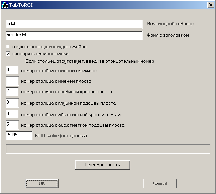Click the NULL-value field containing -9999

coord(19,136)
